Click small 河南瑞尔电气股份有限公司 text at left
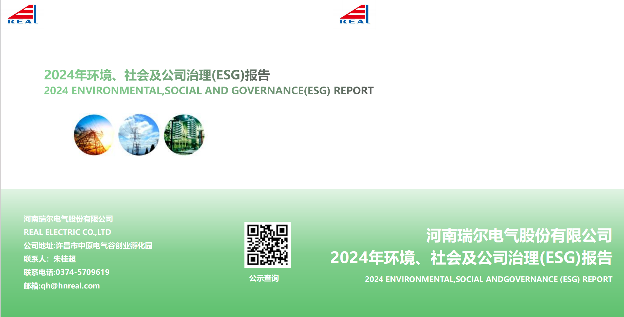 click(68, 219)
